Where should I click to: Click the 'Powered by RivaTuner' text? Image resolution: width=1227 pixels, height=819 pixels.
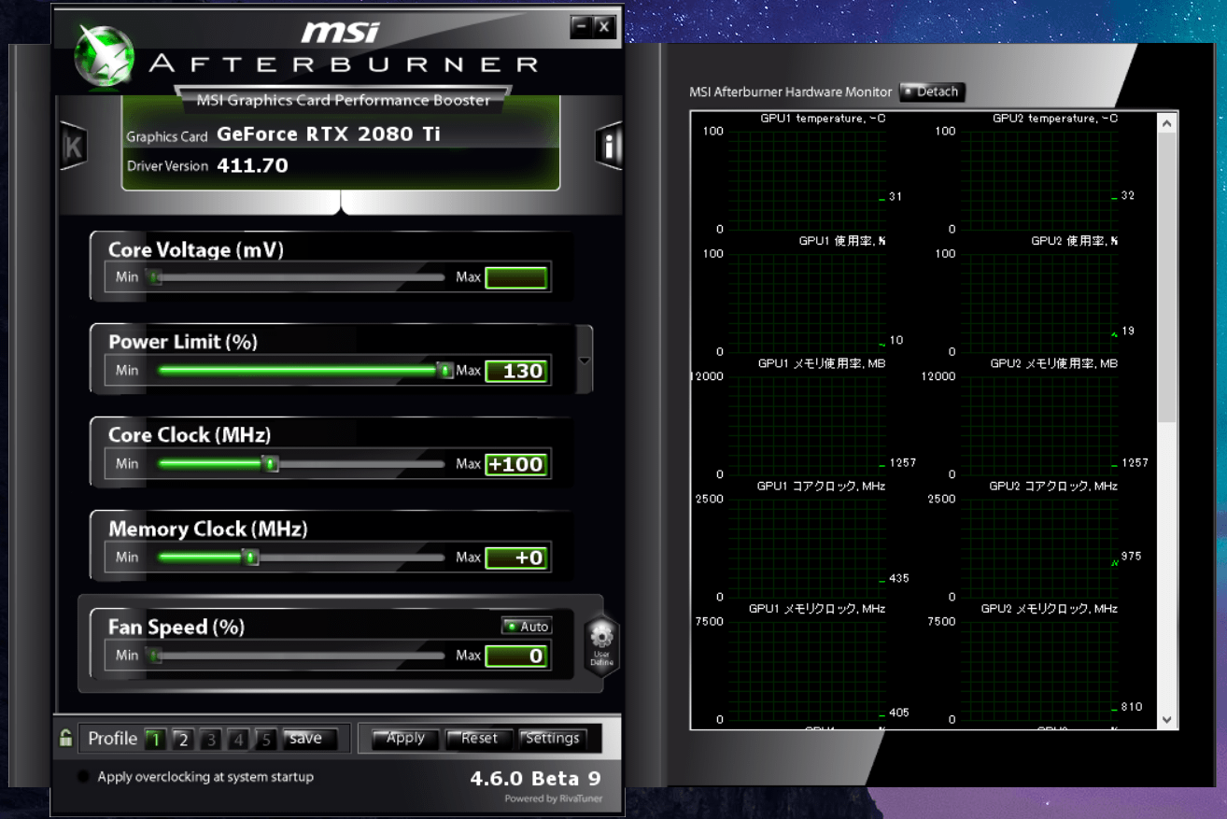(x=553, y=798)
